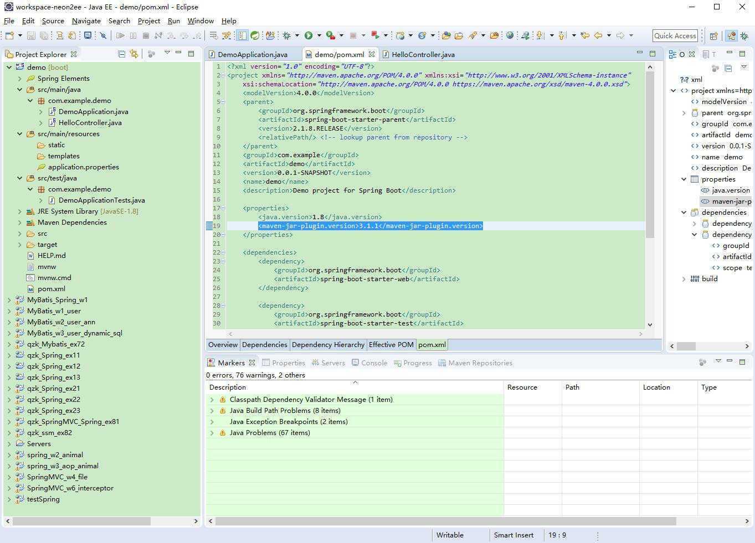
Task: Maximize the editor area
Action: pos(653,53)
